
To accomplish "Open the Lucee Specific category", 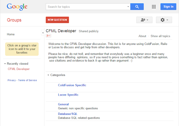I will pos(68,95).
